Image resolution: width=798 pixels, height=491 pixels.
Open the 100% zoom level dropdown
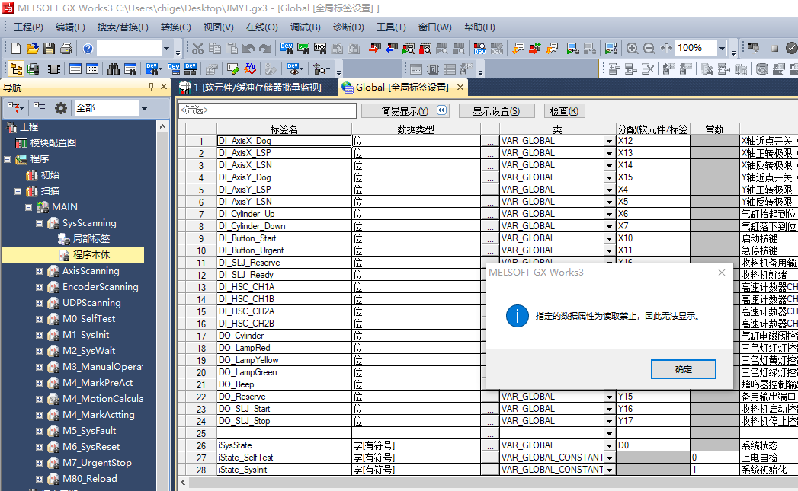tap(721, 48)
